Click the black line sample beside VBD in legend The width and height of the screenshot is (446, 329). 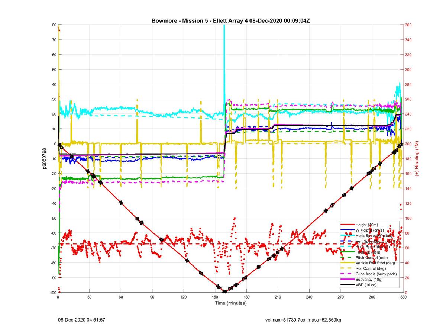(348, 285)
